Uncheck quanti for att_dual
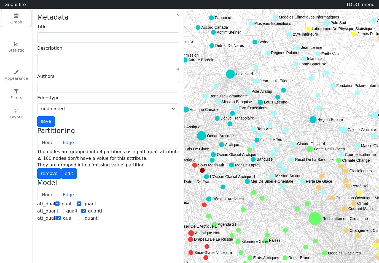The image size is (379, 263). click(x=79, y=204)
